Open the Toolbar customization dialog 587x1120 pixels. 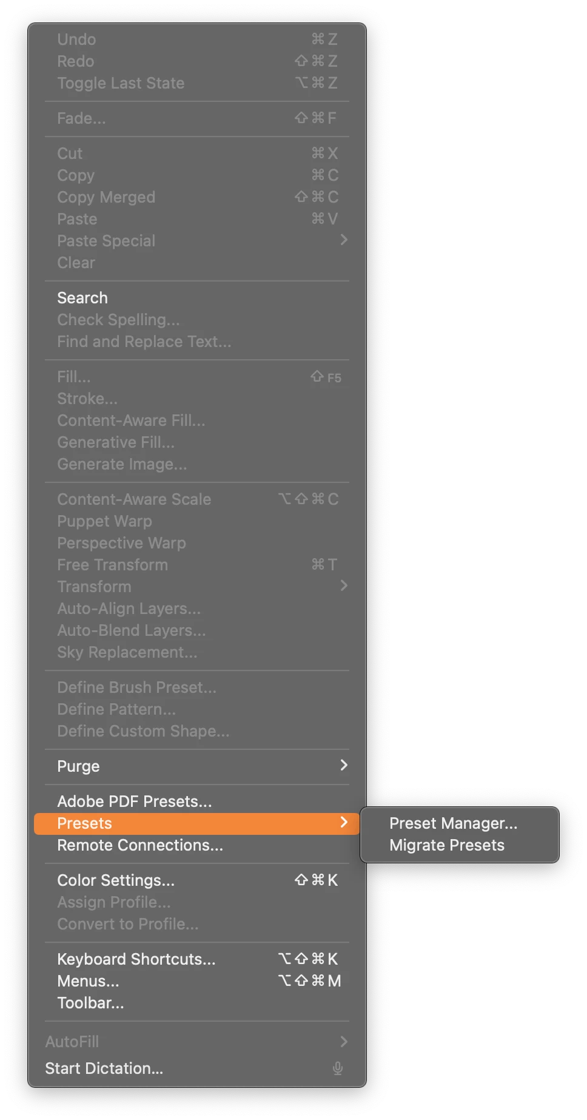click(90, 1003)
